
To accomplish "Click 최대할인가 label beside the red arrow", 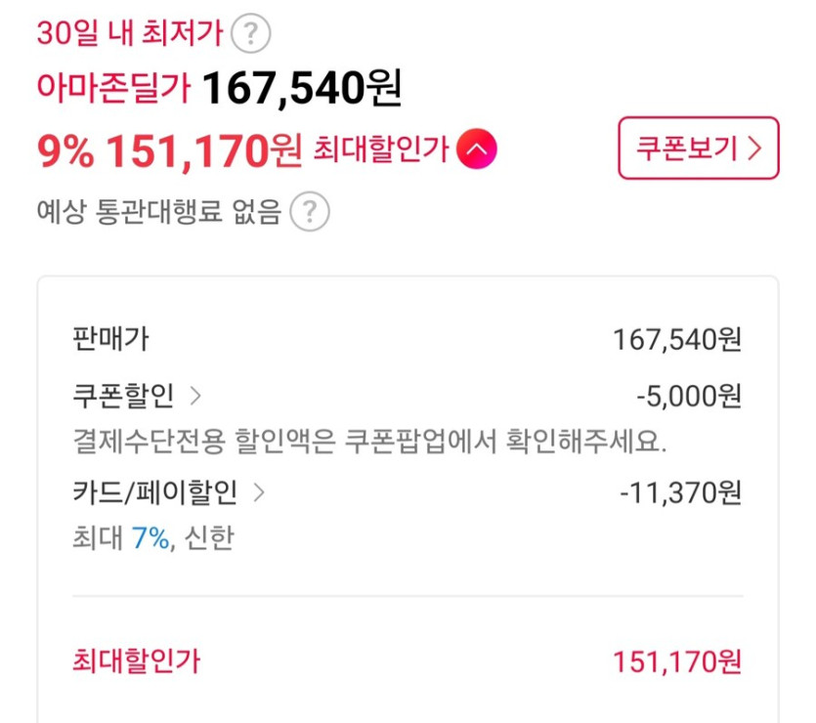I will (380, 149).
